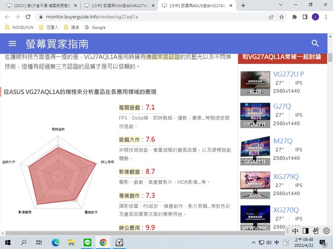Open a new tab with the plus button
The image size is (333, 249).
point(243,6)
